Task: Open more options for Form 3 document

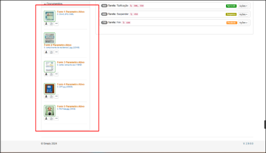Action: pos(57,74)
